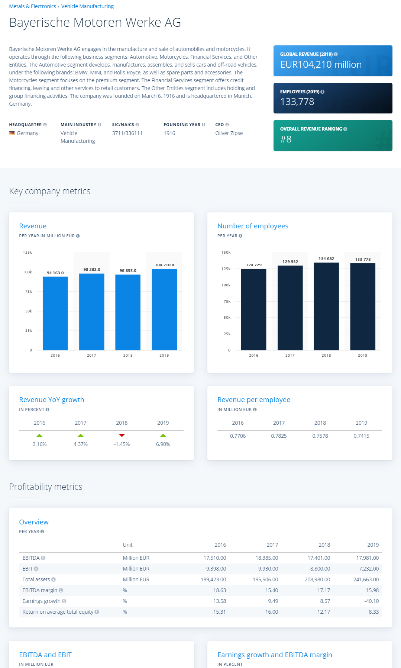Screen dimensions: 401x668
Task: Open the Number of employees title link
Action: click(x=253, y=226)
